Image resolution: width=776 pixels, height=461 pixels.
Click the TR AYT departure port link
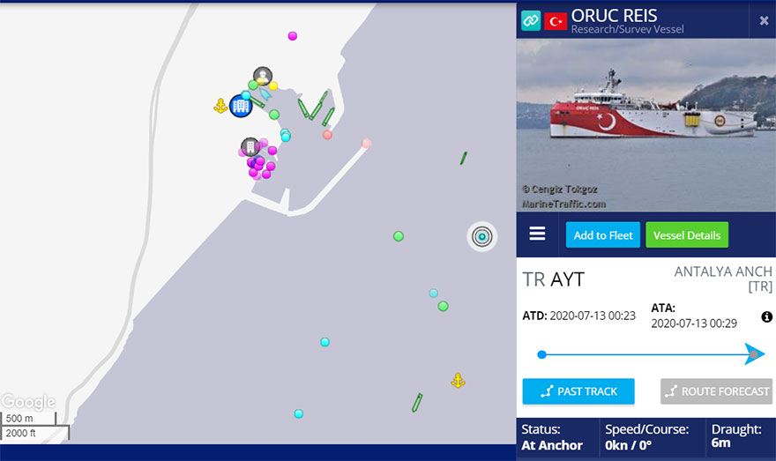[x=553, y=279]
